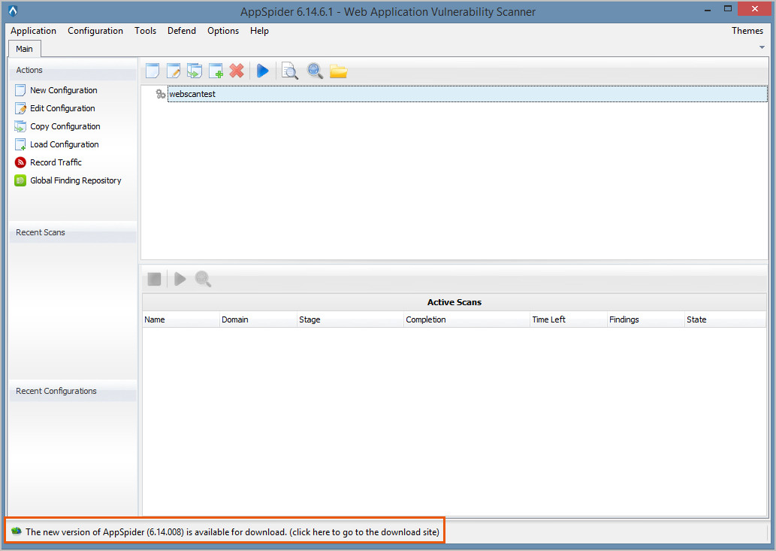Open Global Finding Repository

click(75, 180)
